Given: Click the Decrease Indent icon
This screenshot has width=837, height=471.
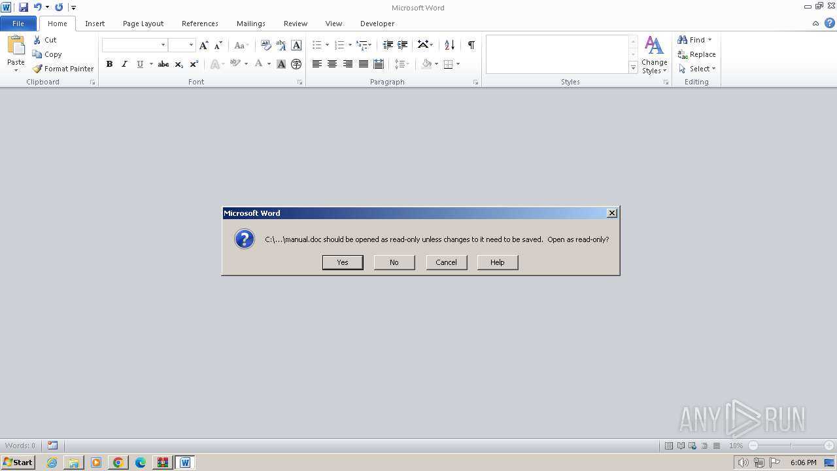Looking at the screenshot, I should point(388,45).
